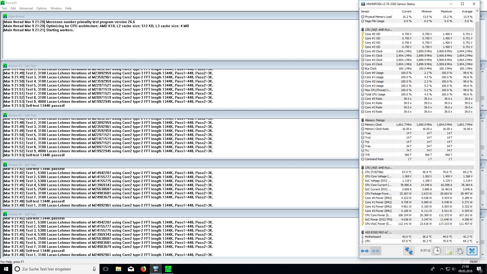Open Firefox from taskbar

tap(143, 269)
